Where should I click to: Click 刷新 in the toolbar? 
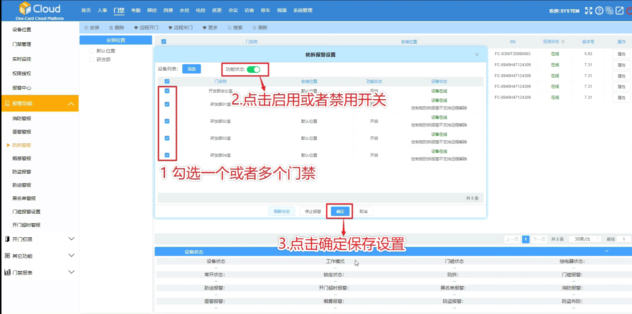coord(260,28)
